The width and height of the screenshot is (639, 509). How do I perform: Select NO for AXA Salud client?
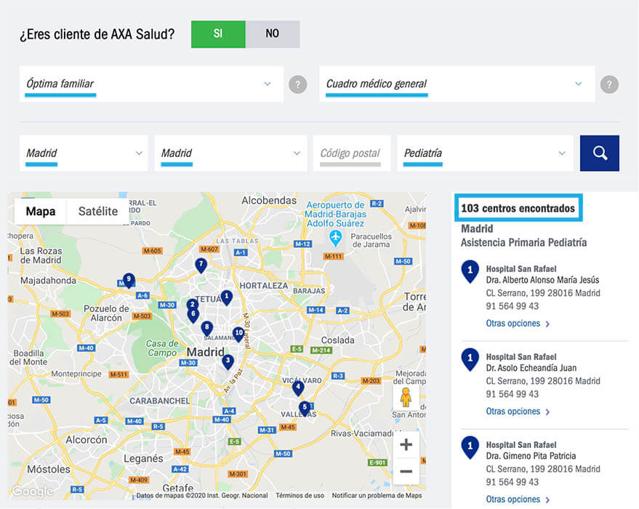point(273,34)
